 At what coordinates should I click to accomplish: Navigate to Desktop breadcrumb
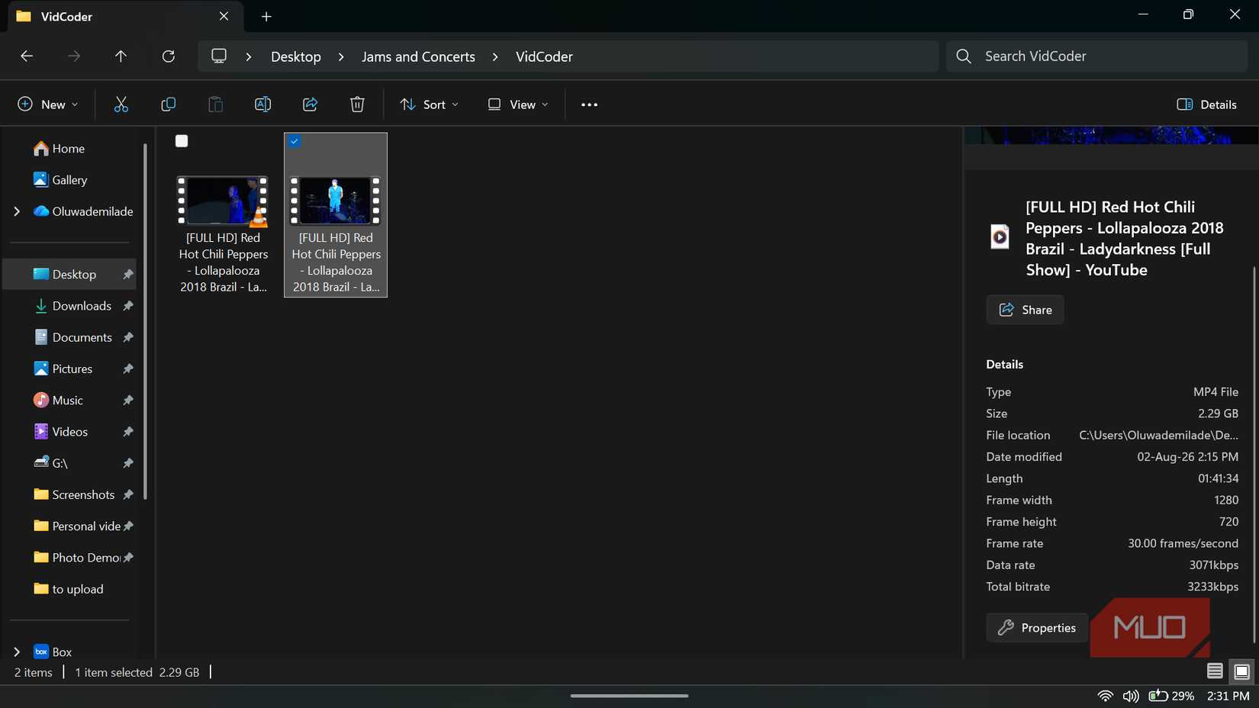tap(296, 56)
